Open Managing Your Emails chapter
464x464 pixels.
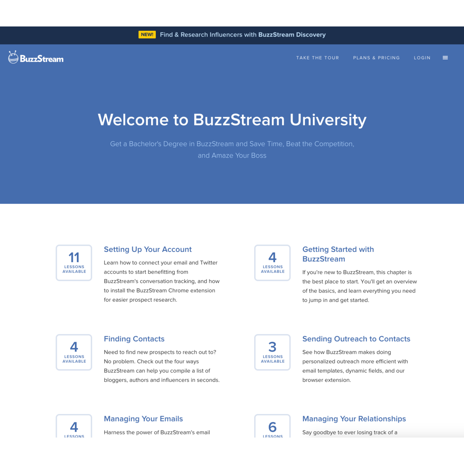pyautogui.click(x=143, y=419)
